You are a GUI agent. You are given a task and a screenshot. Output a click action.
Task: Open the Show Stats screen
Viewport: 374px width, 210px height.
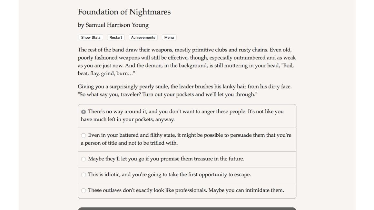tap(91, 37)
